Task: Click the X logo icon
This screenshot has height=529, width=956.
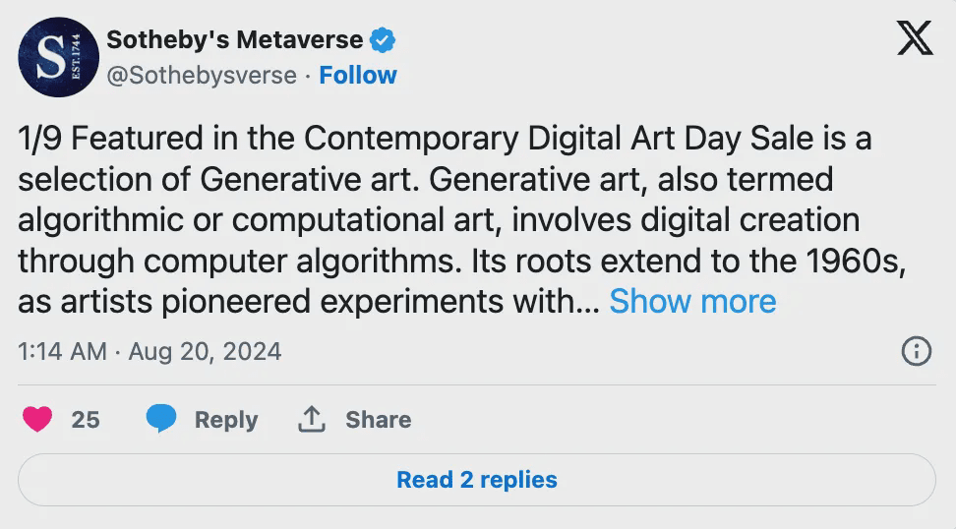Action: point(916,39)
